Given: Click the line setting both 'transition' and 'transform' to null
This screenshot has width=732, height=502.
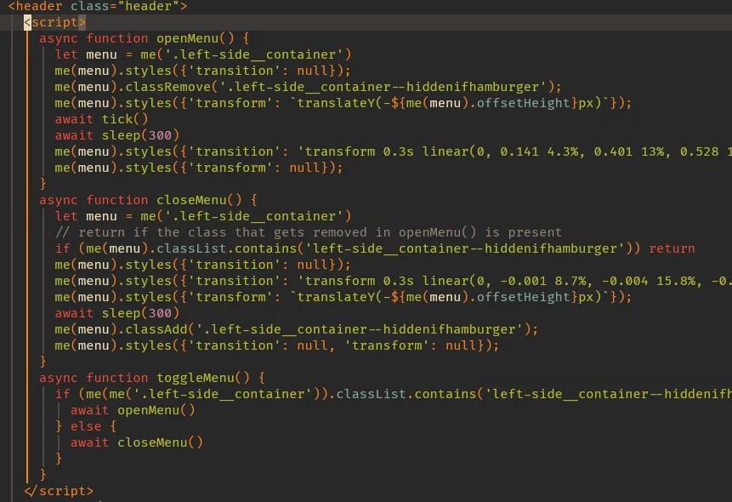Looking at the screenshot, I should pos(277,346).
